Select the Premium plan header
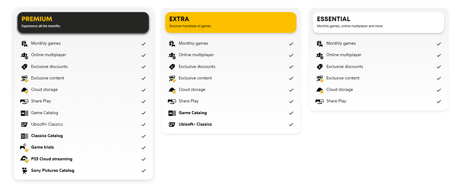This screenshot has width=455, height=186. [83, 22]
